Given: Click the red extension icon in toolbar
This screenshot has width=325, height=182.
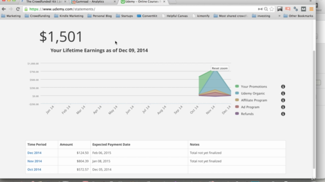Looking at the screenshot, I should tap(288, 9).
